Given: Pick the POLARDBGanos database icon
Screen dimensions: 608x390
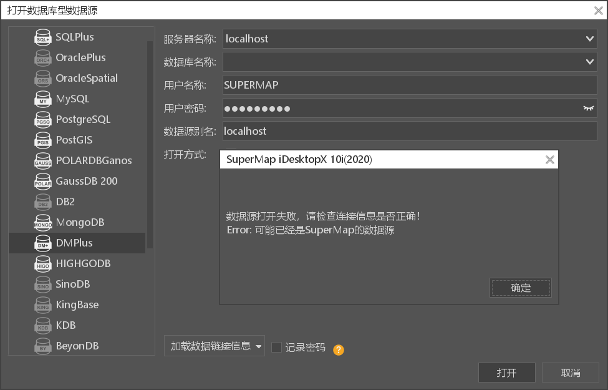Looking at the screenshot, I should click(x=42, y=160).
